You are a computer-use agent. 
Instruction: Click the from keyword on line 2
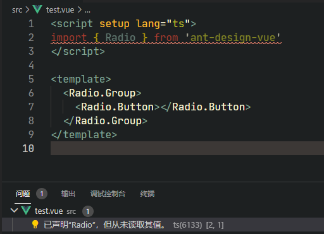(x=166, y=38)
